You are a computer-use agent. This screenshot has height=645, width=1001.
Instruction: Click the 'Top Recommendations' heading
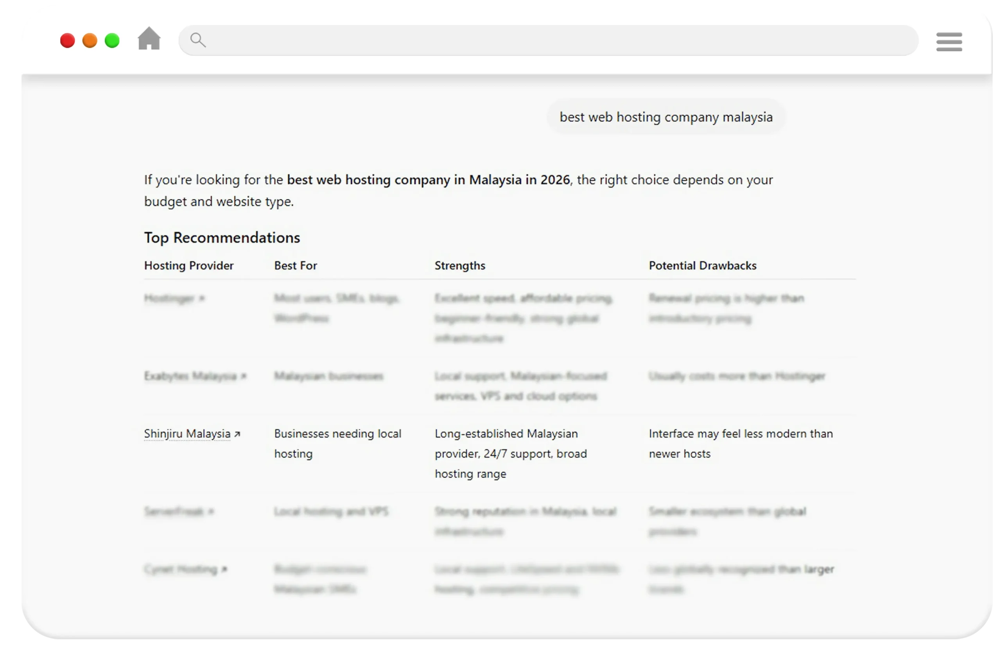(222, 238)
